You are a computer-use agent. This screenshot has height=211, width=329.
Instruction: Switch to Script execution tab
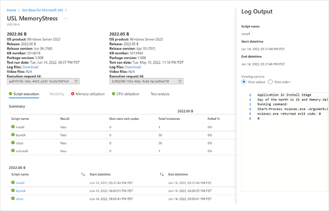24,94
